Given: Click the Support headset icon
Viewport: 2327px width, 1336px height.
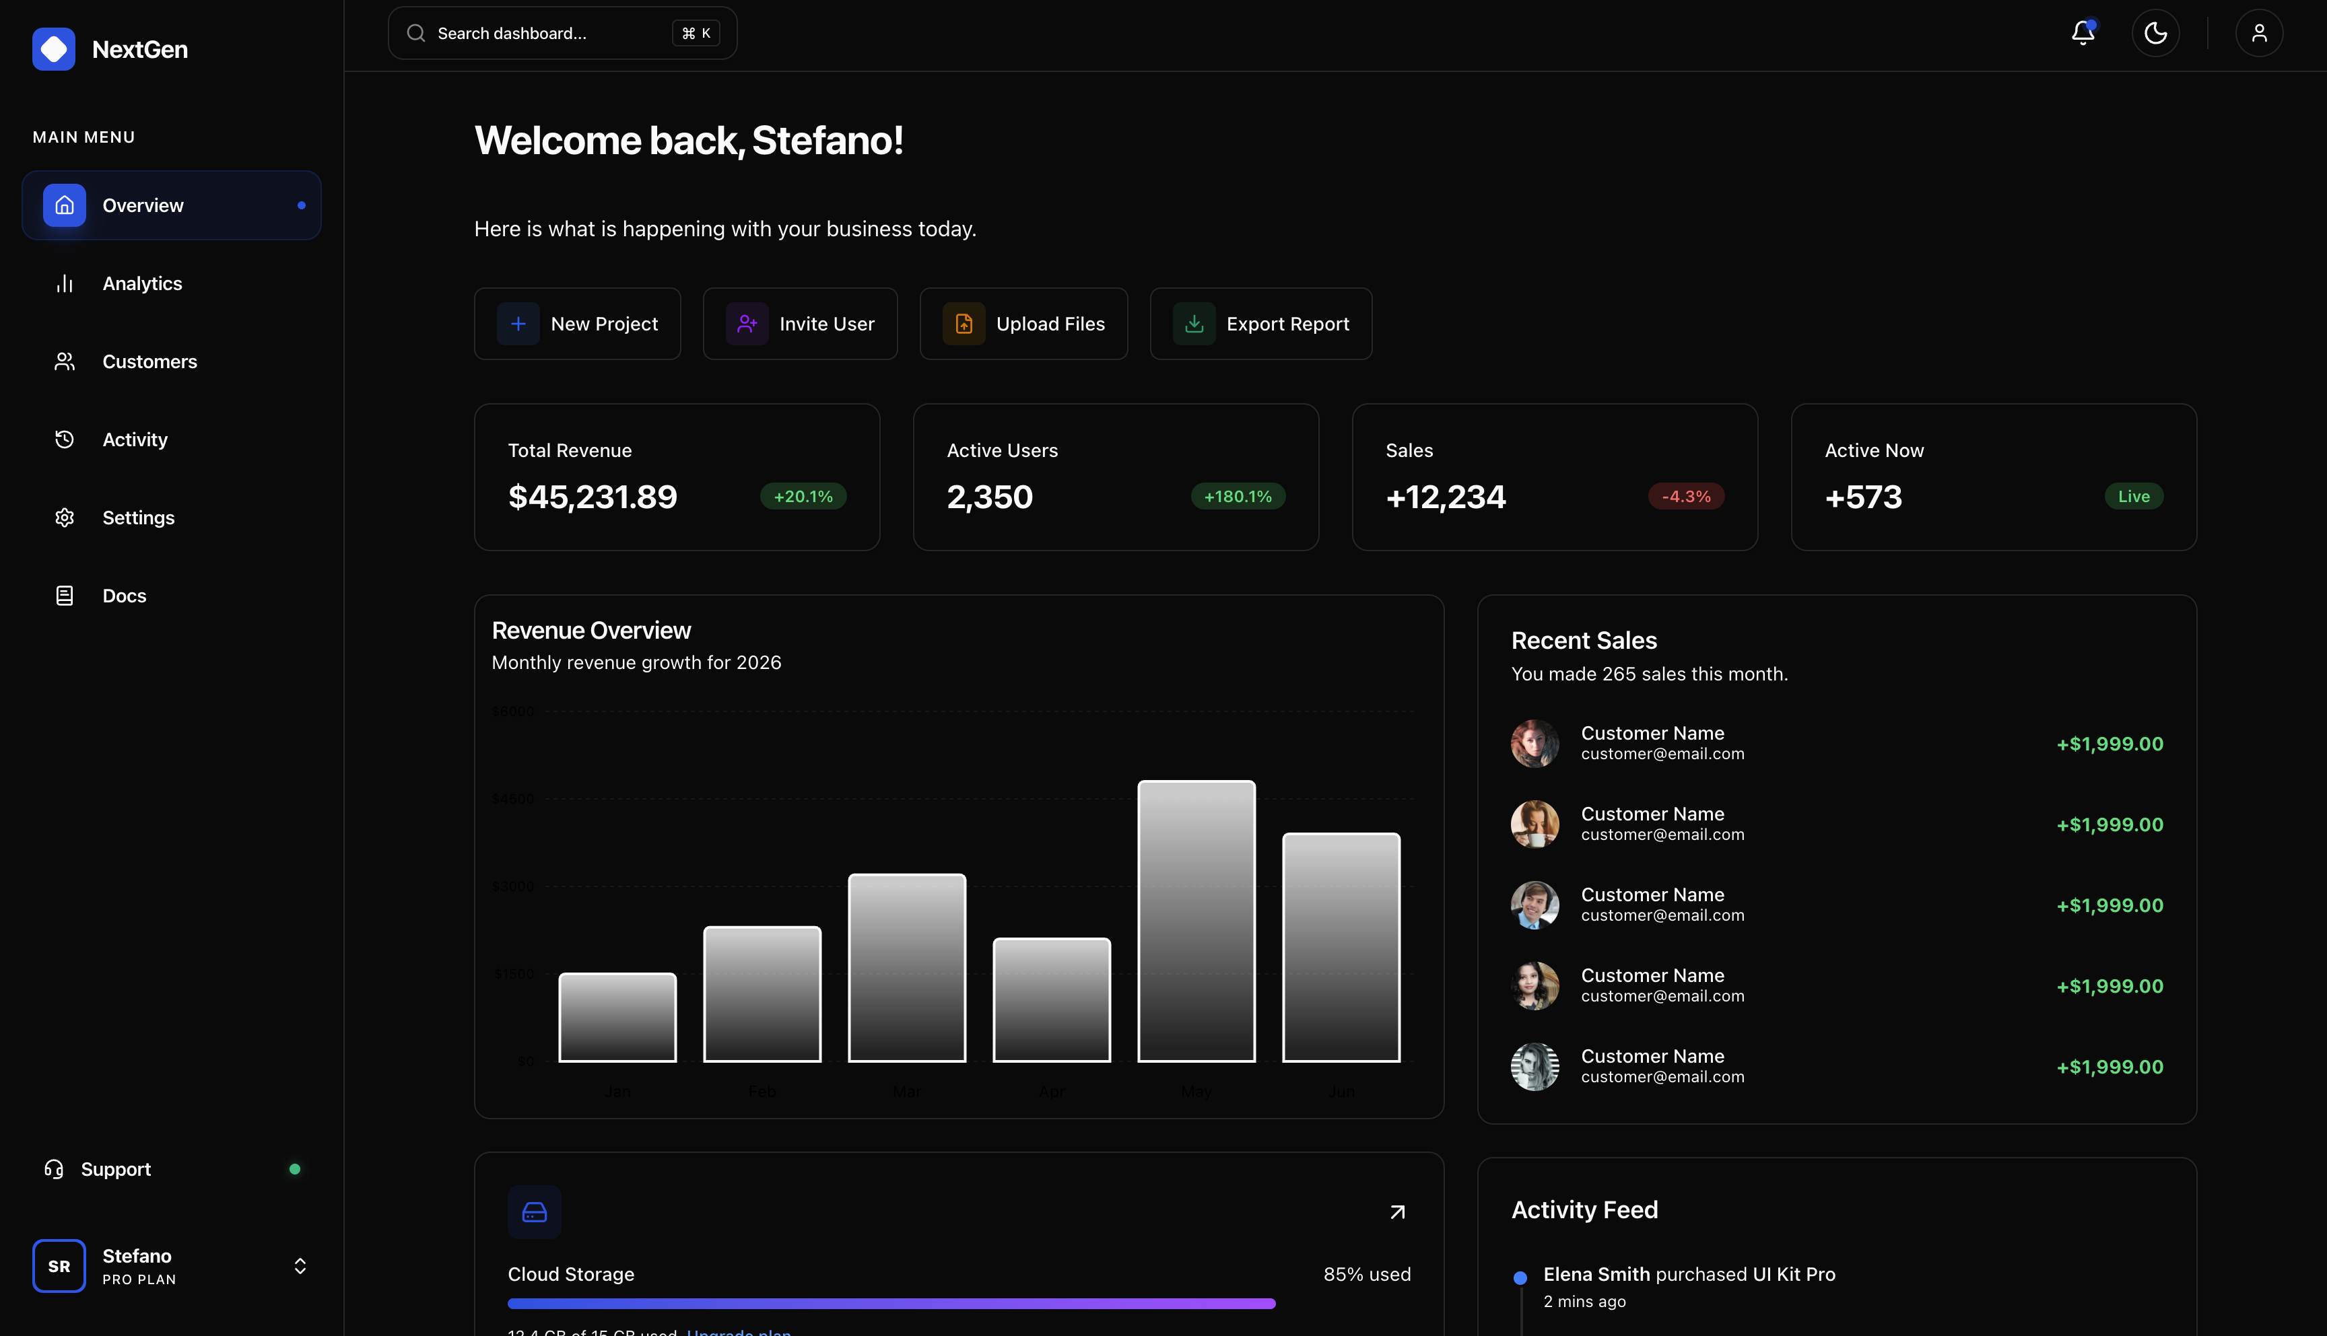Looking at the screenshot, I should point(53,1169).
